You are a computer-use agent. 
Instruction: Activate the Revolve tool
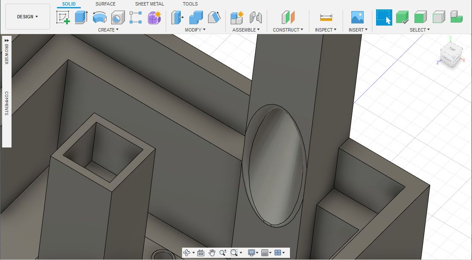99,17
